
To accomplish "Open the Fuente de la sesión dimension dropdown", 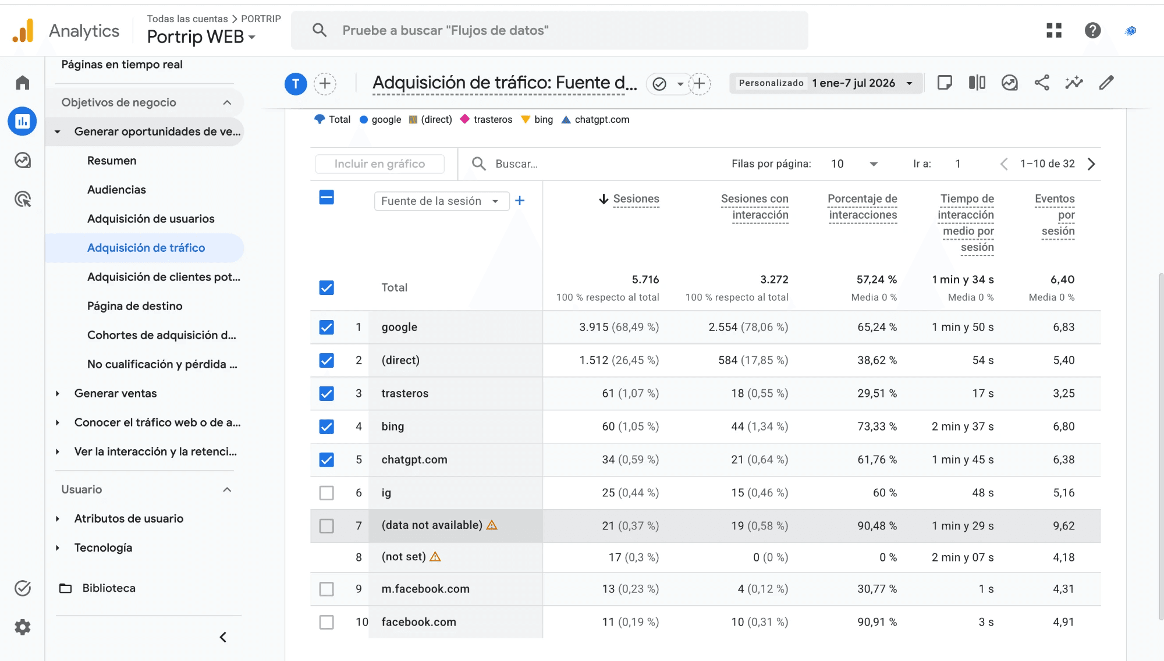I will (x=442, y=201).
